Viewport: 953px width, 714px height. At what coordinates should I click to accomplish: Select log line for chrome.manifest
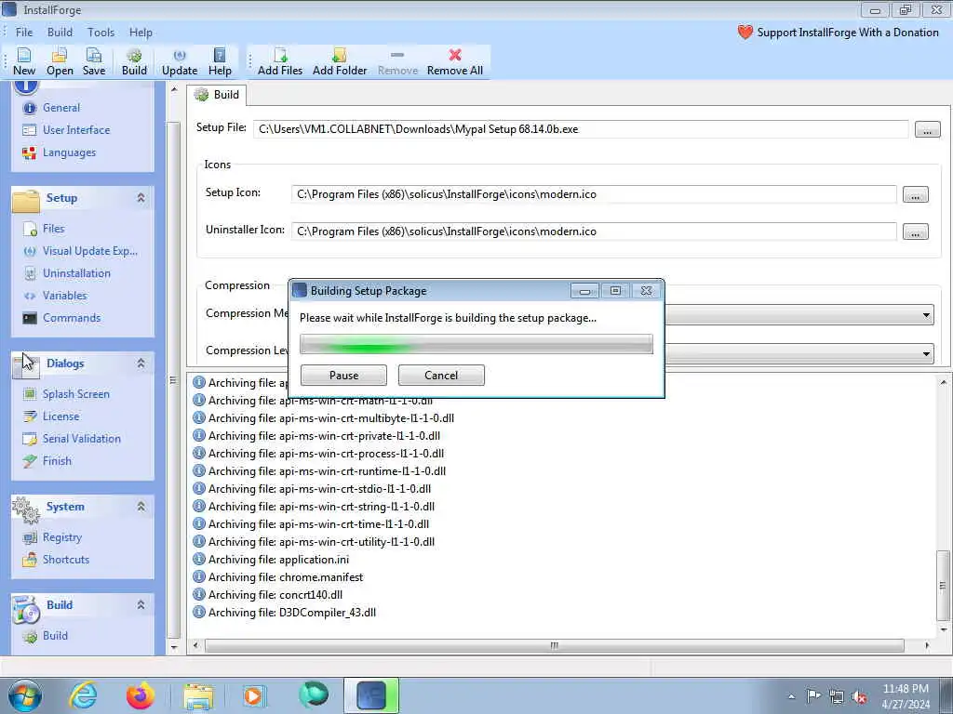pos(278,577)
